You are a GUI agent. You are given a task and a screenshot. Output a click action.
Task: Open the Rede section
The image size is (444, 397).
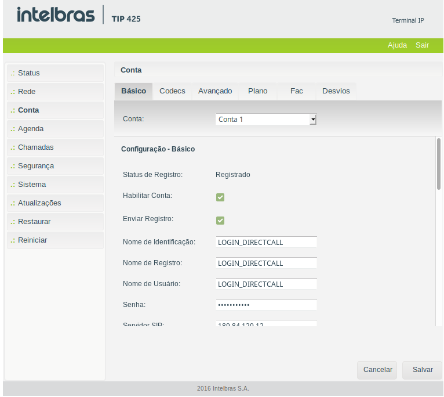[x=56, y=92]
